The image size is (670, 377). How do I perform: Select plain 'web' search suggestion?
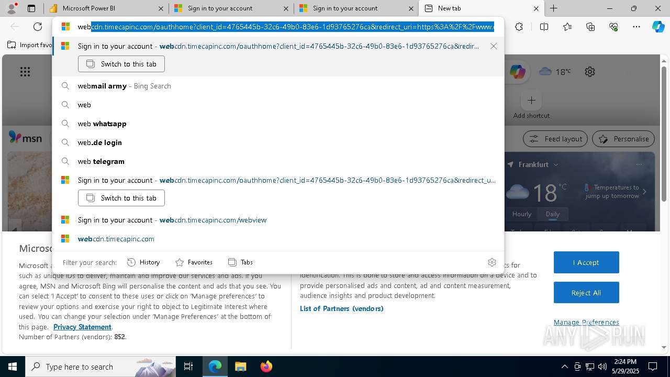pyautogui.click(x=278, y=105)
